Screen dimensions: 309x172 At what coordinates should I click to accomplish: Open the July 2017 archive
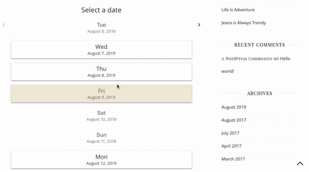tap(230, 133)
